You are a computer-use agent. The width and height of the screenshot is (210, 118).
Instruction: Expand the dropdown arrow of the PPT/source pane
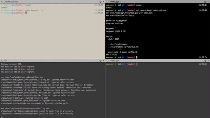[x=103, y=1]
